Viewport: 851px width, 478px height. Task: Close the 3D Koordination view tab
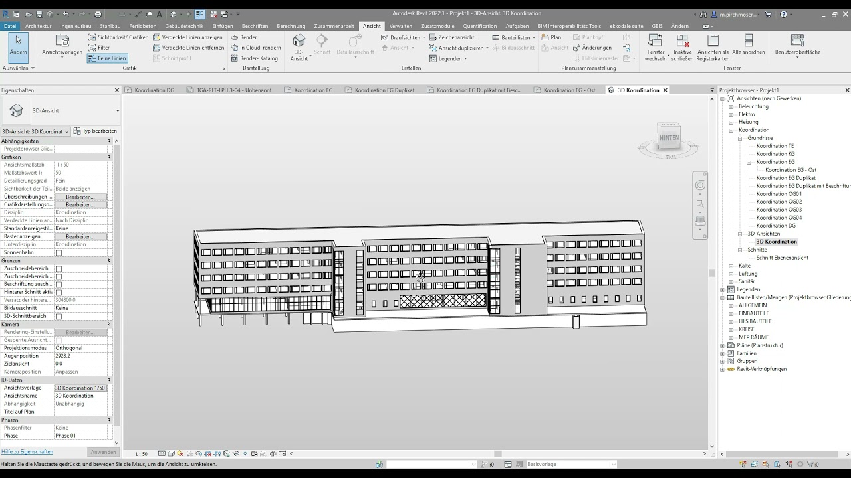[665, 90]
